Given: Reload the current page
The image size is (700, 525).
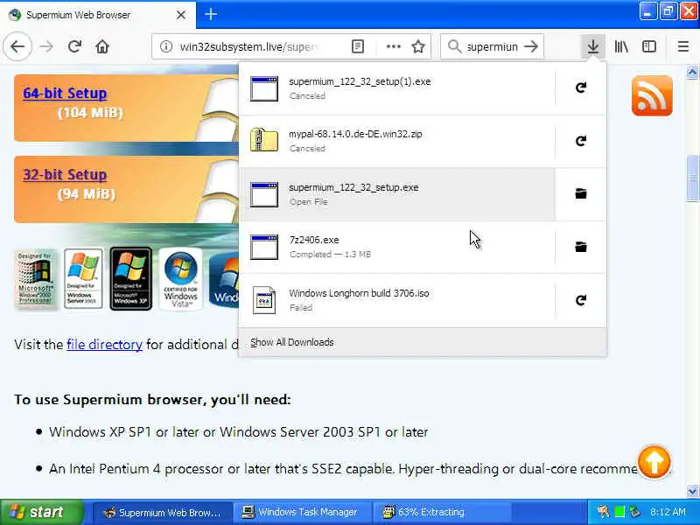Looking at the screenshot, I should [74, 46].
